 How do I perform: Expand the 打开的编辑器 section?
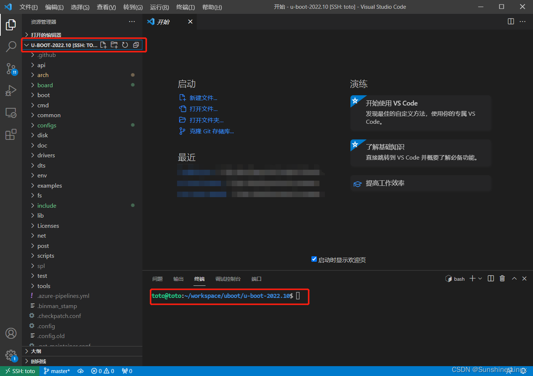(82, 35)
